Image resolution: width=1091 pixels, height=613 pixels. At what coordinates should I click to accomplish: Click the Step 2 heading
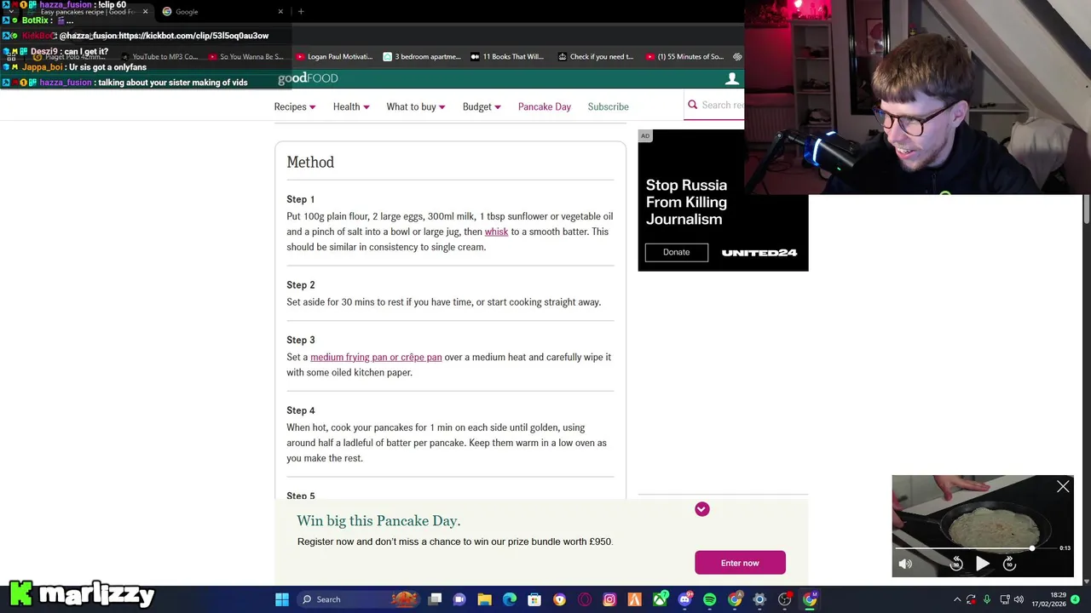[x=301, y=284]
